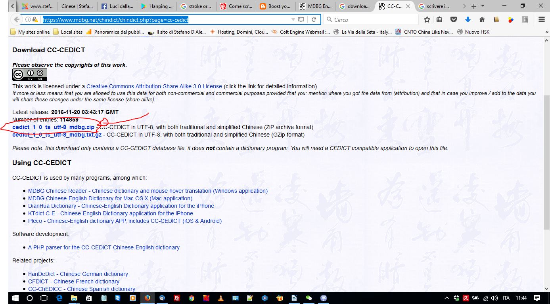Open the Action Center notifications icon

(537, 298)
